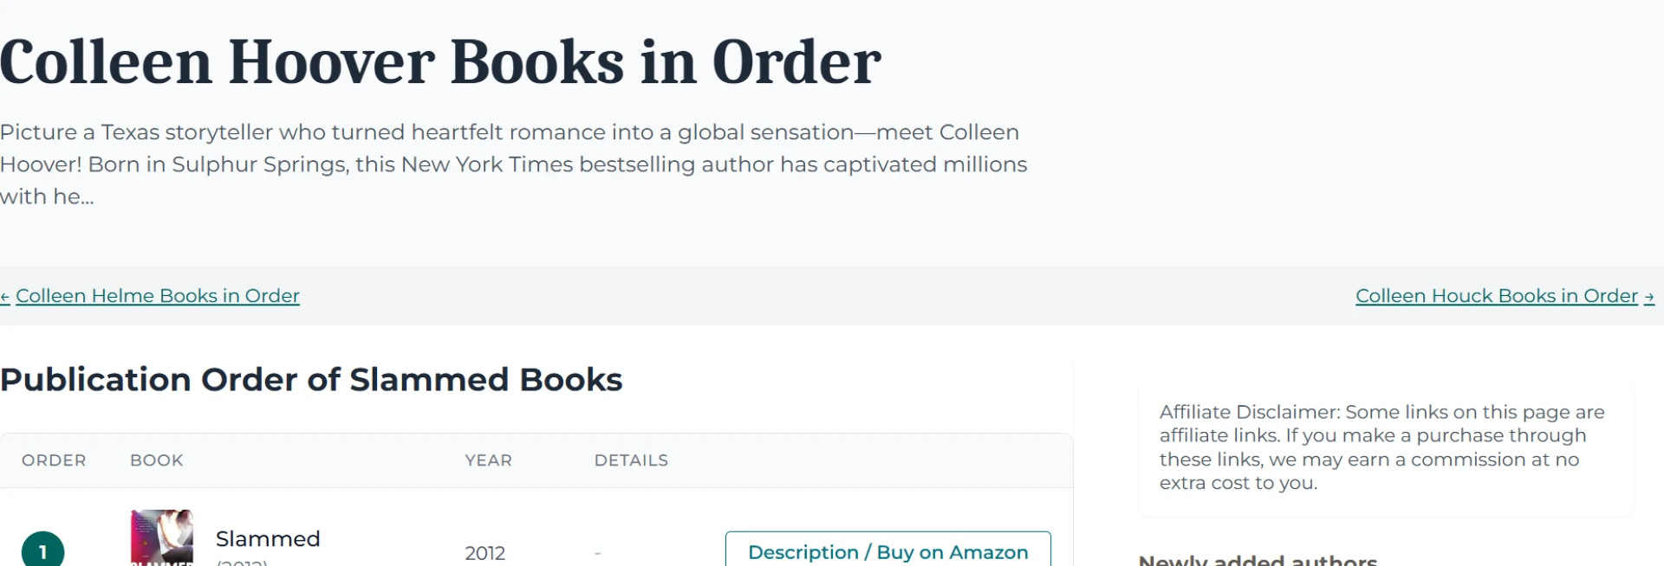This screenshot has width=1664, height=566.
Task: Click the ORDER column header
Action: tap(54, 460)
